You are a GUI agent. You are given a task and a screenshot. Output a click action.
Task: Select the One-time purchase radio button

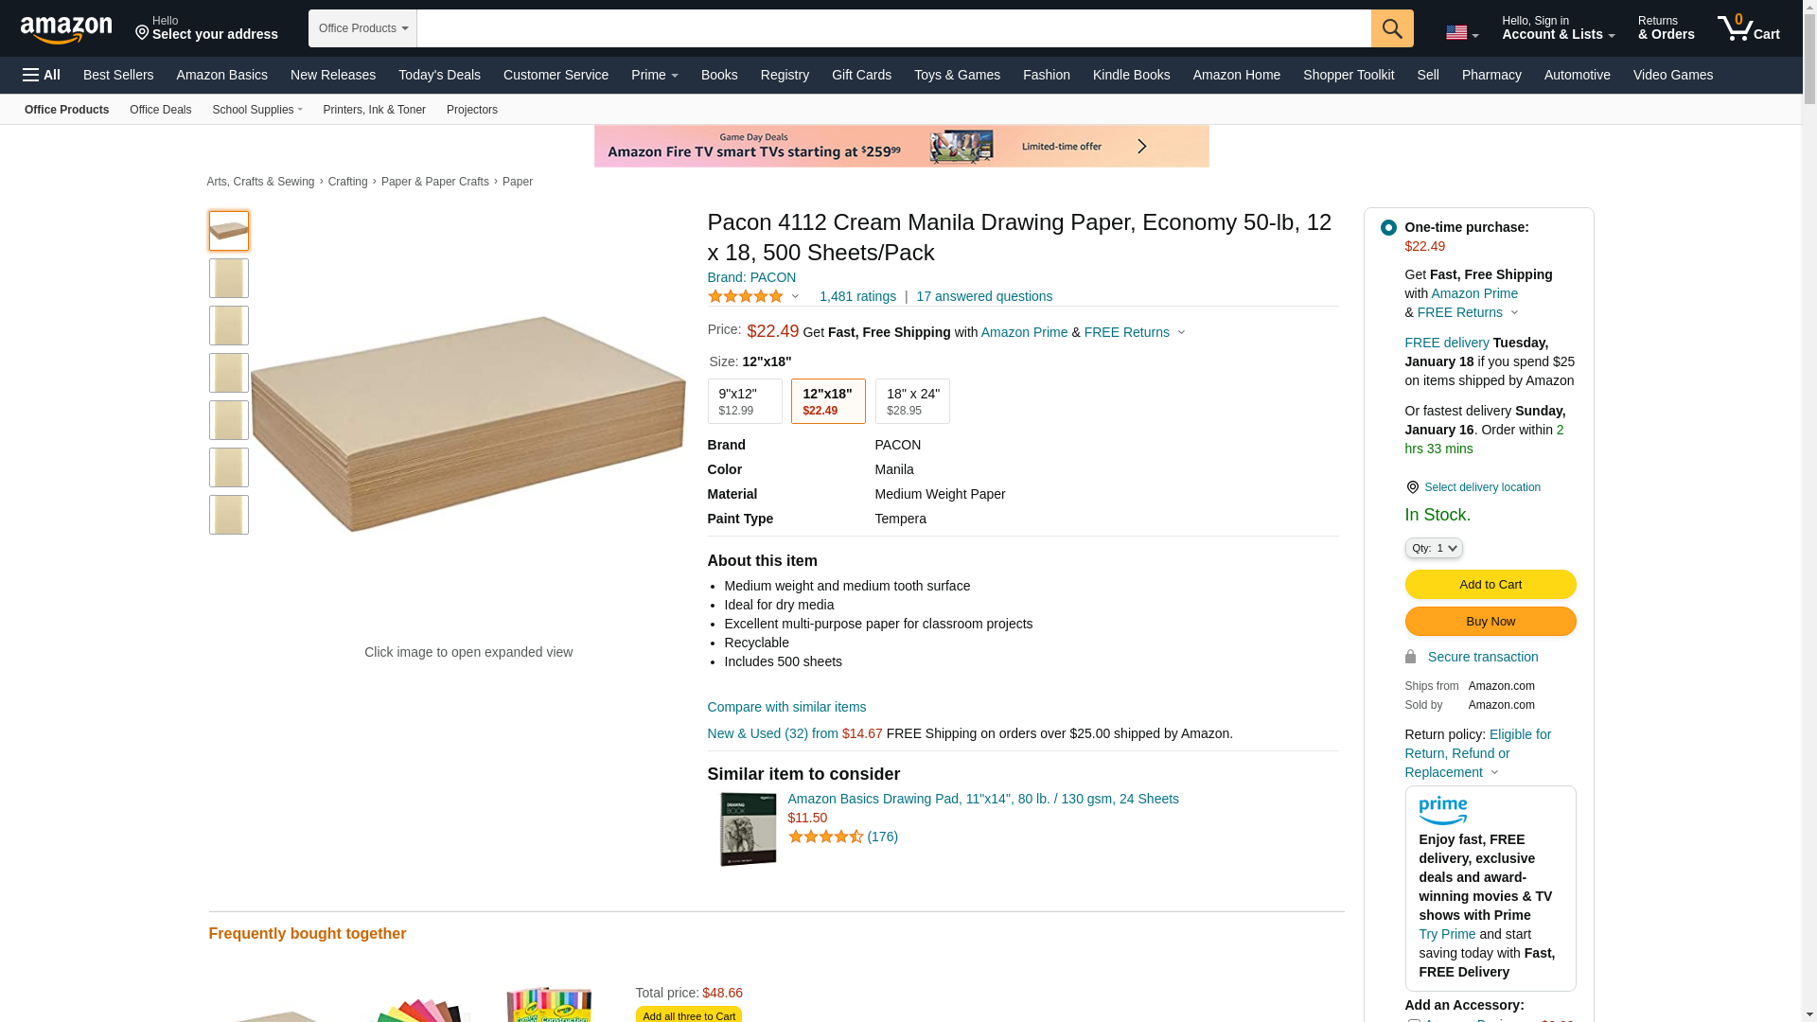[x=1388, y=228]
